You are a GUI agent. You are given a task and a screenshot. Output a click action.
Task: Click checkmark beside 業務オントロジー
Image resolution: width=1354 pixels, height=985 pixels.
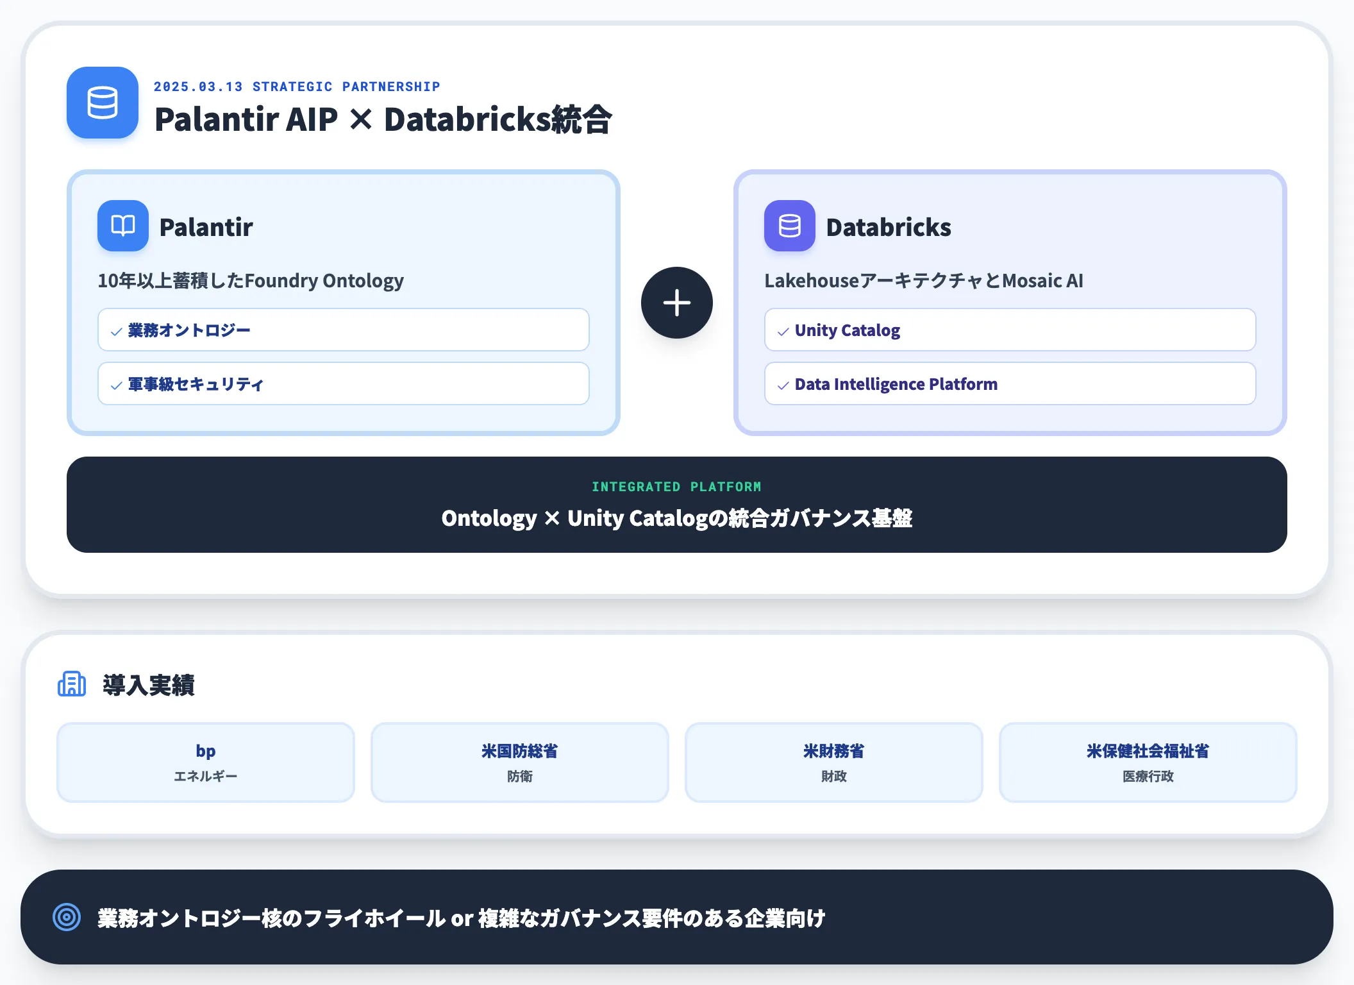tap(117, 332)
